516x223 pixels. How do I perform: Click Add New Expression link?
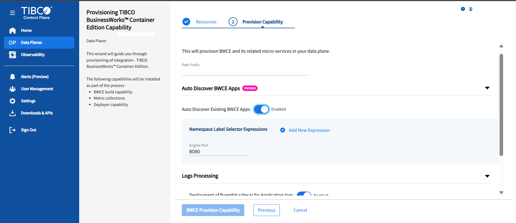[309, 130]
